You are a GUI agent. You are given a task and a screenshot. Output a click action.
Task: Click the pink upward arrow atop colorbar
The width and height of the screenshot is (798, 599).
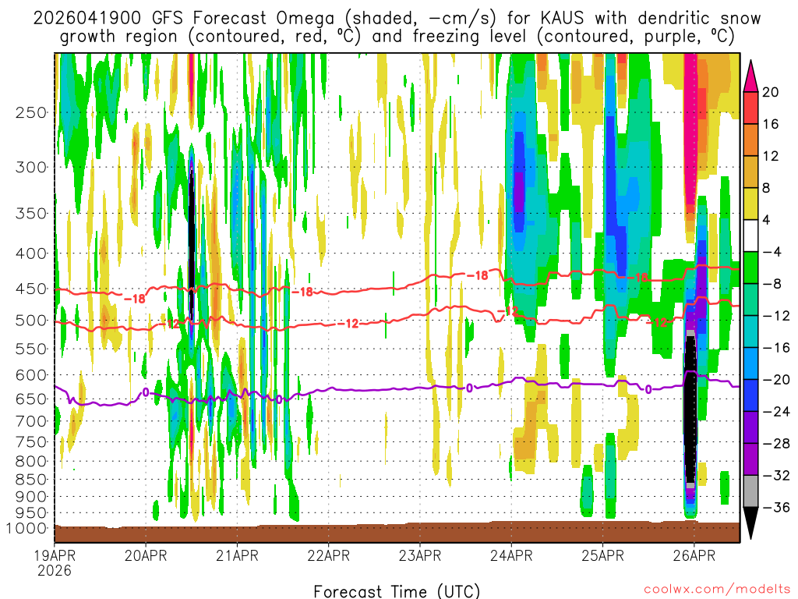pos(750,76)
